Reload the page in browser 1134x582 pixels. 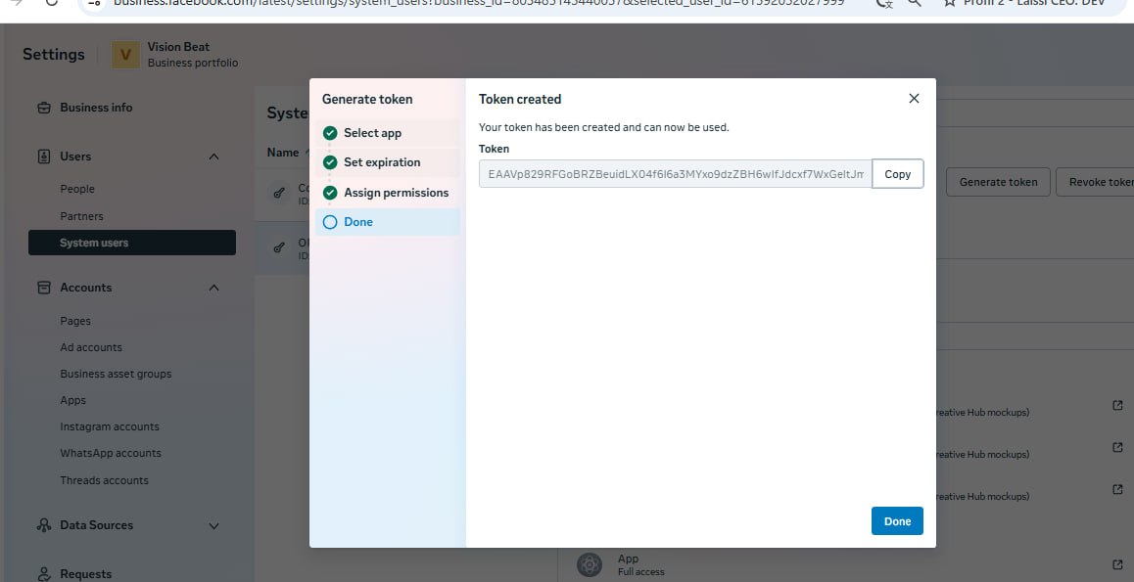click(x=51, y=3)
